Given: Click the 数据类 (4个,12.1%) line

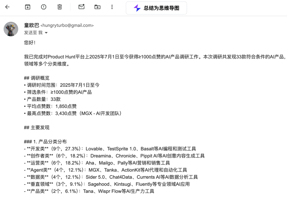Looking at the screenshot, I should click(111, 177).
